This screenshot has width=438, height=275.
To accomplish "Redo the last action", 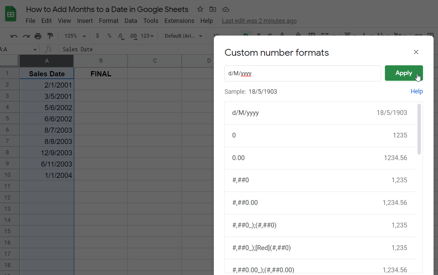I will tap(26, 36).
